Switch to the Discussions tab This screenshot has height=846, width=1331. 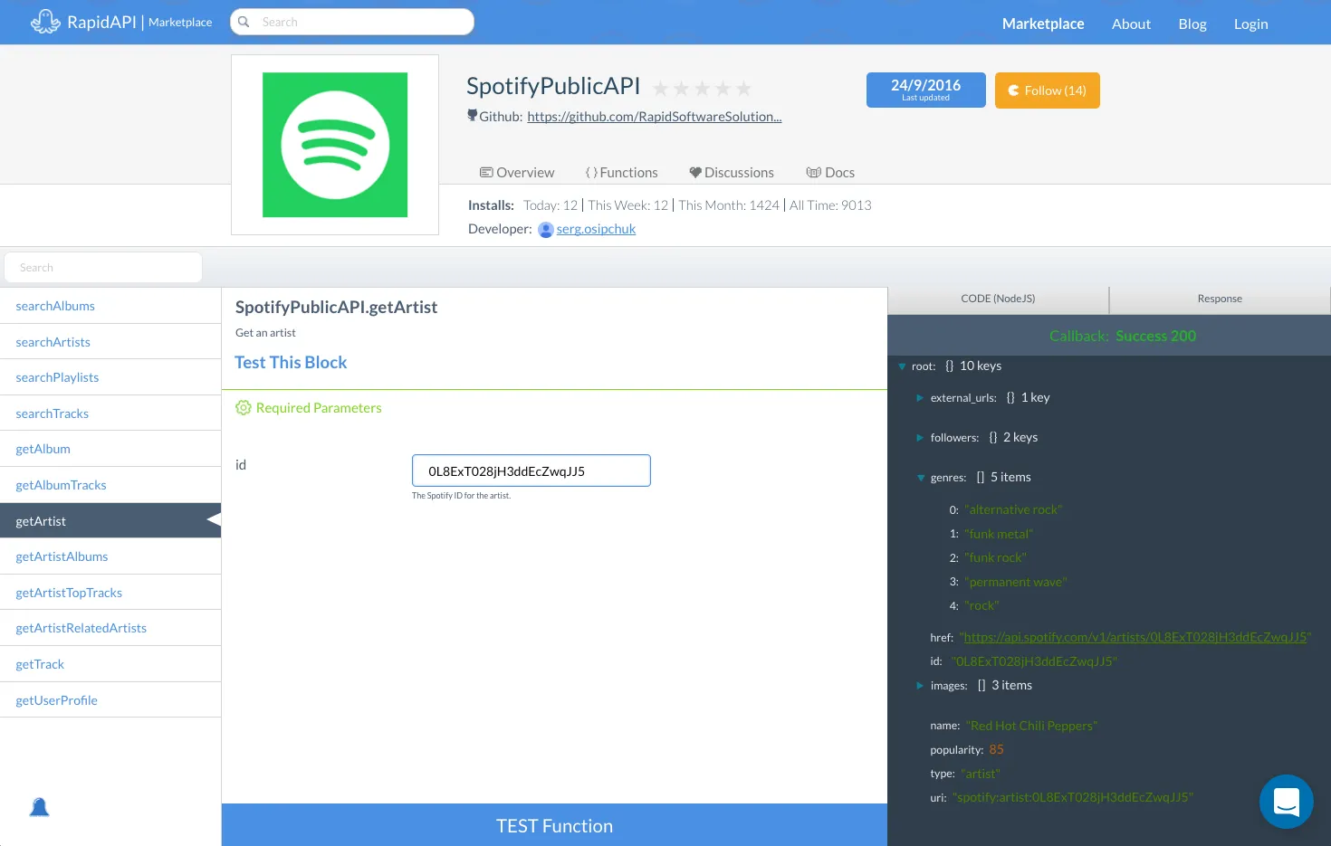(x=732, y=173)
